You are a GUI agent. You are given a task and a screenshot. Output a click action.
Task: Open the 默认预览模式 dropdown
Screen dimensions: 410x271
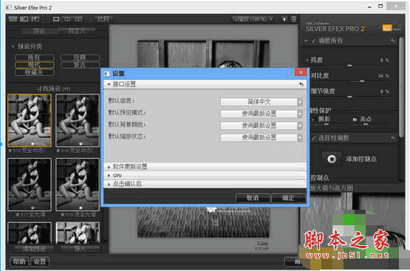click(x=261, y=114)
